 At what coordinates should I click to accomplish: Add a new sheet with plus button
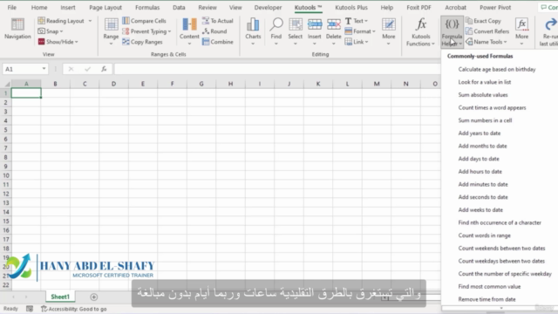(93, 297)
